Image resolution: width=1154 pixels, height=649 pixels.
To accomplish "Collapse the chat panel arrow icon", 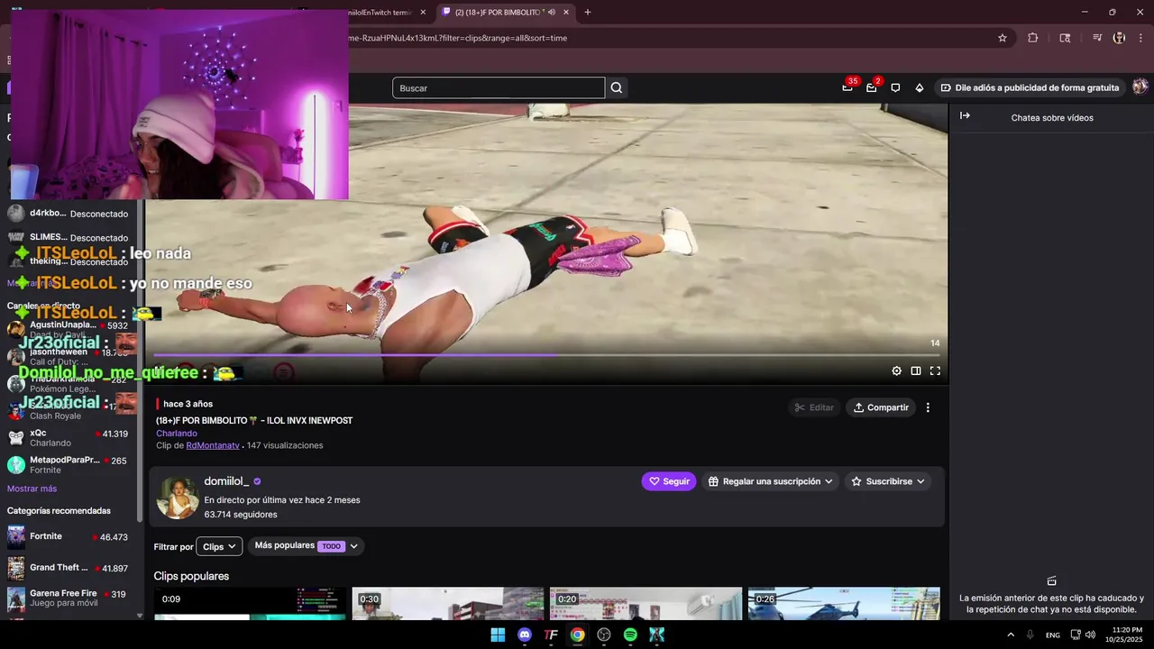I will tap(965, 115).
